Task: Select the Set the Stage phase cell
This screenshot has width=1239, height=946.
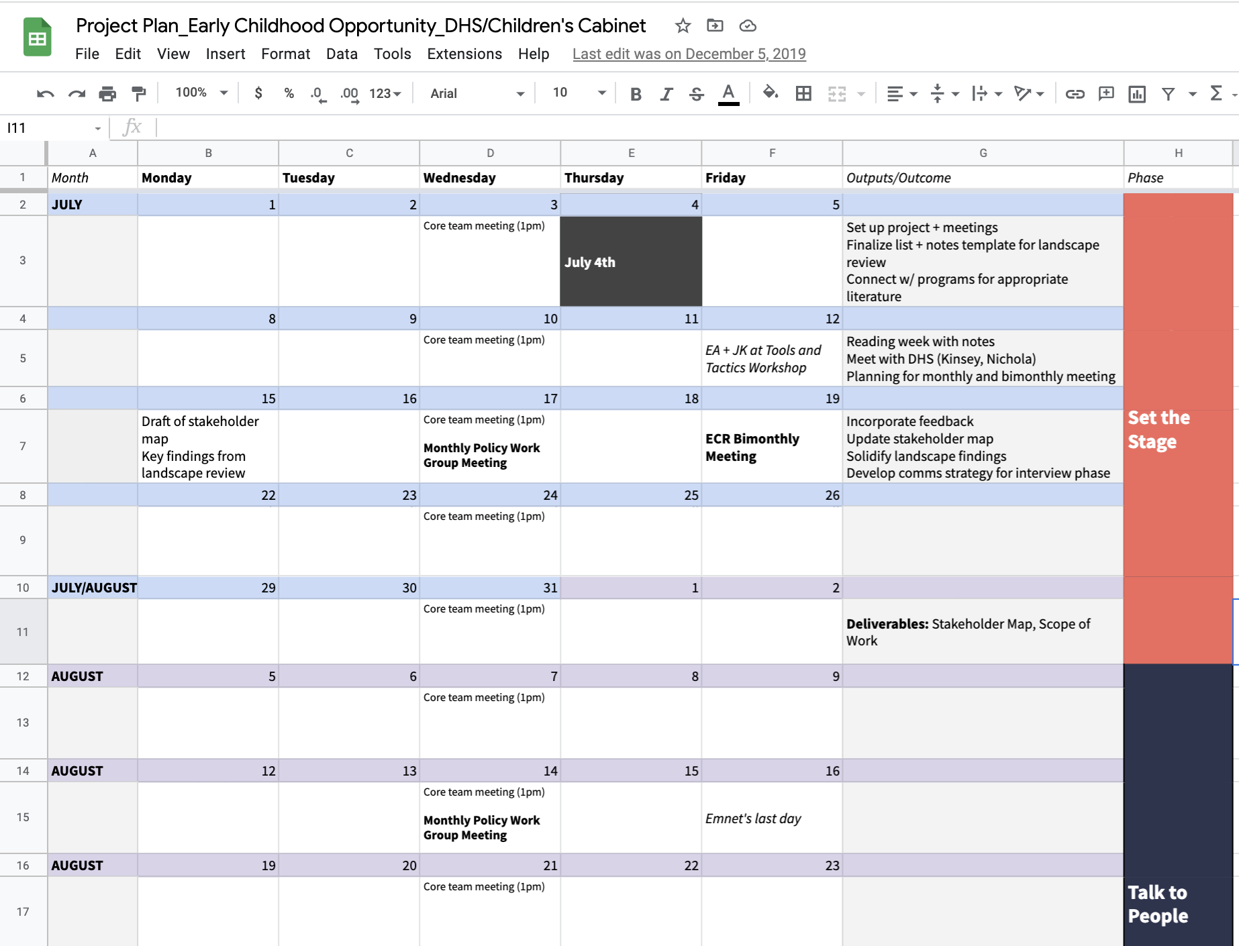Action: coord(1178,429)
